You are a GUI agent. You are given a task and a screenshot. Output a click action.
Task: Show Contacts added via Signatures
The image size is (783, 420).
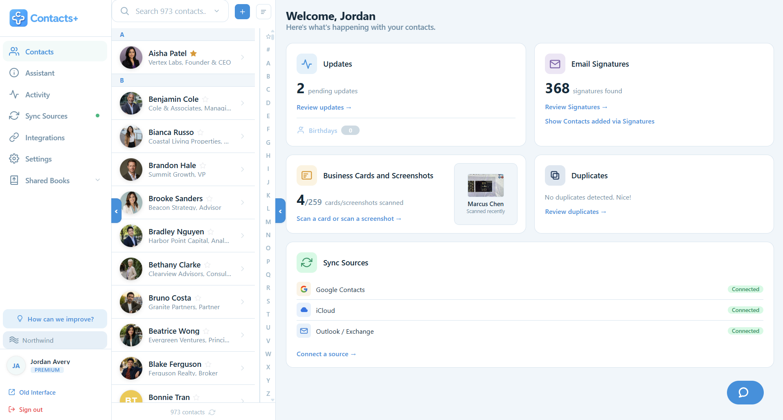coord(599,121)
